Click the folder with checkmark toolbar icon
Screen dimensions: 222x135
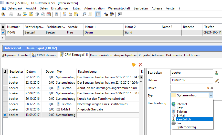point(31,14)
